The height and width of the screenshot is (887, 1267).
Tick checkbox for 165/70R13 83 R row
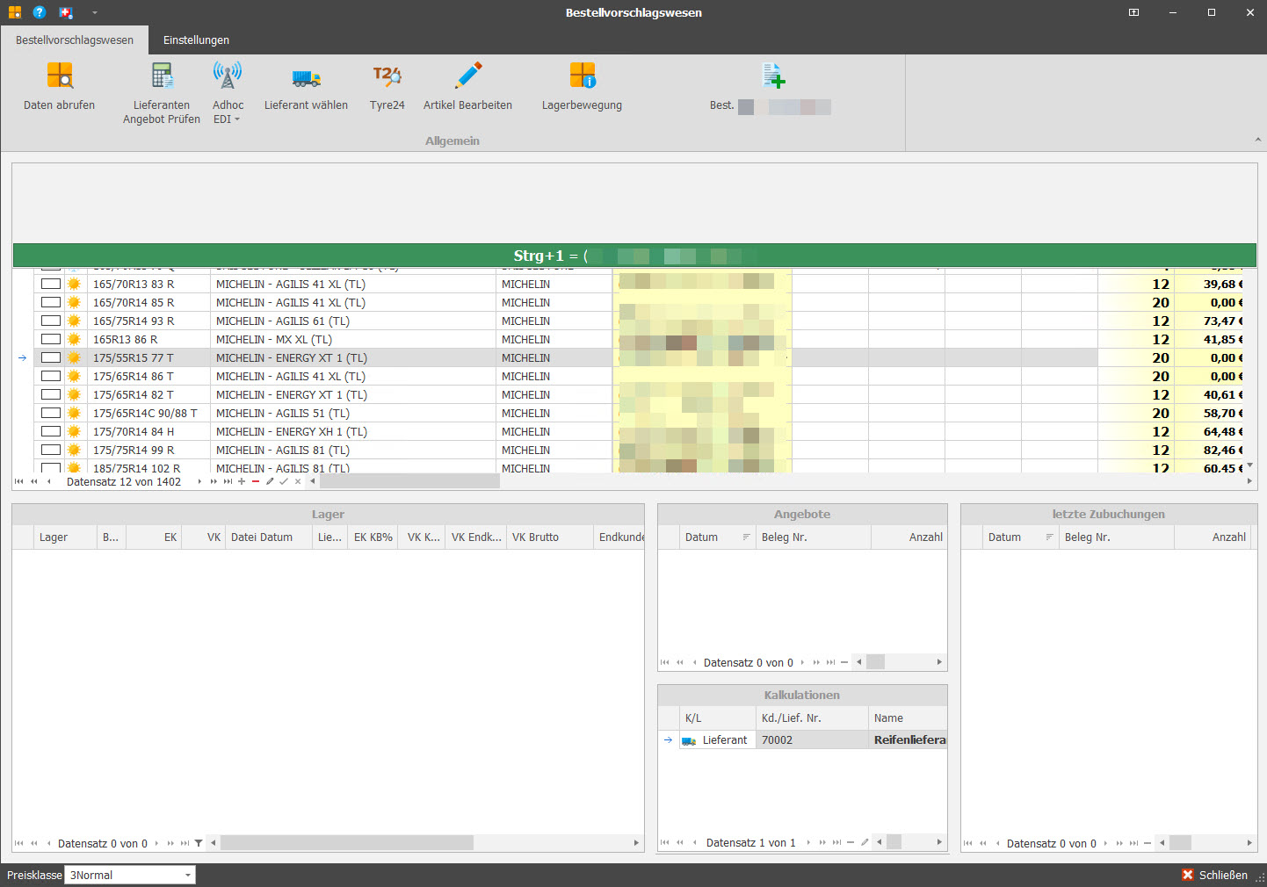click(x=51, y=284)
